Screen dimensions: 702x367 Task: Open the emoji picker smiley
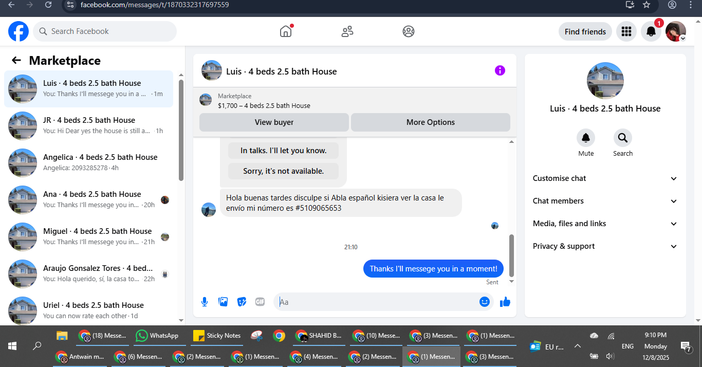484,302
